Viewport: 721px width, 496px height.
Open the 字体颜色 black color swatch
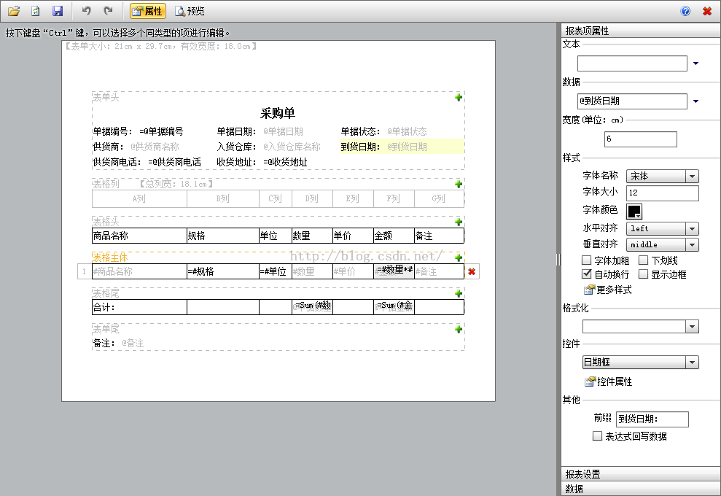click(x=634, y=212)
